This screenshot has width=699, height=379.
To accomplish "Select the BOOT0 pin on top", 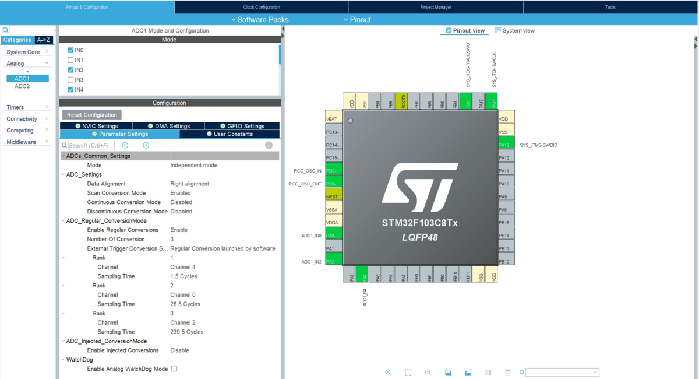I will 401,101.
